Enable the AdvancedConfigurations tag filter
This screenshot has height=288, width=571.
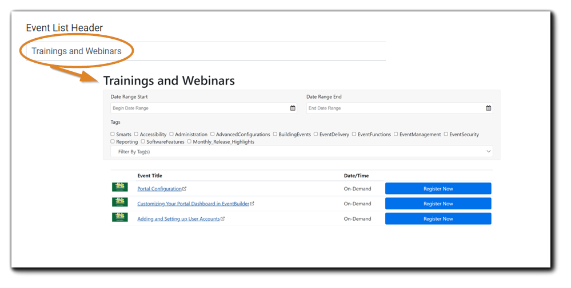pos(212,134)
